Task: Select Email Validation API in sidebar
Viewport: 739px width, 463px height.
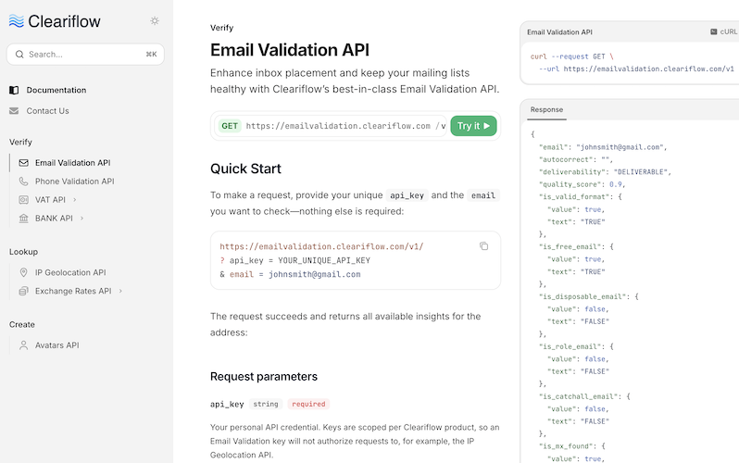Action: pyautogui.click(x=72, y=163)
